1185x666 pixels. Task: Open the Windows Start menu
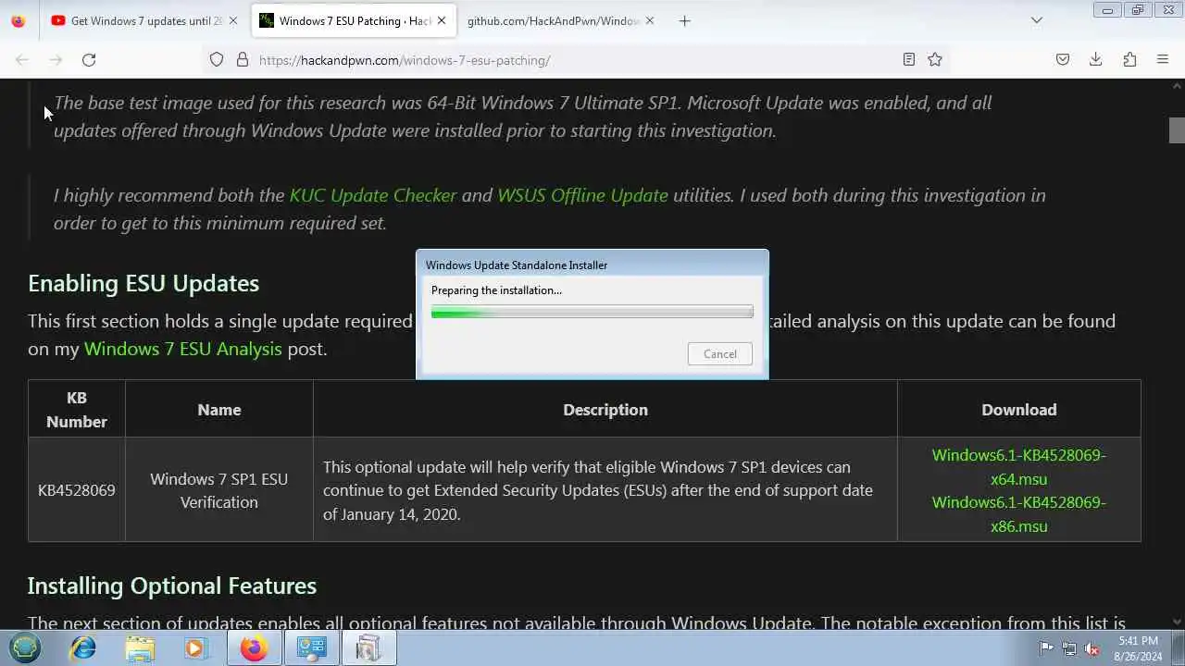click(x=25, y=648)
